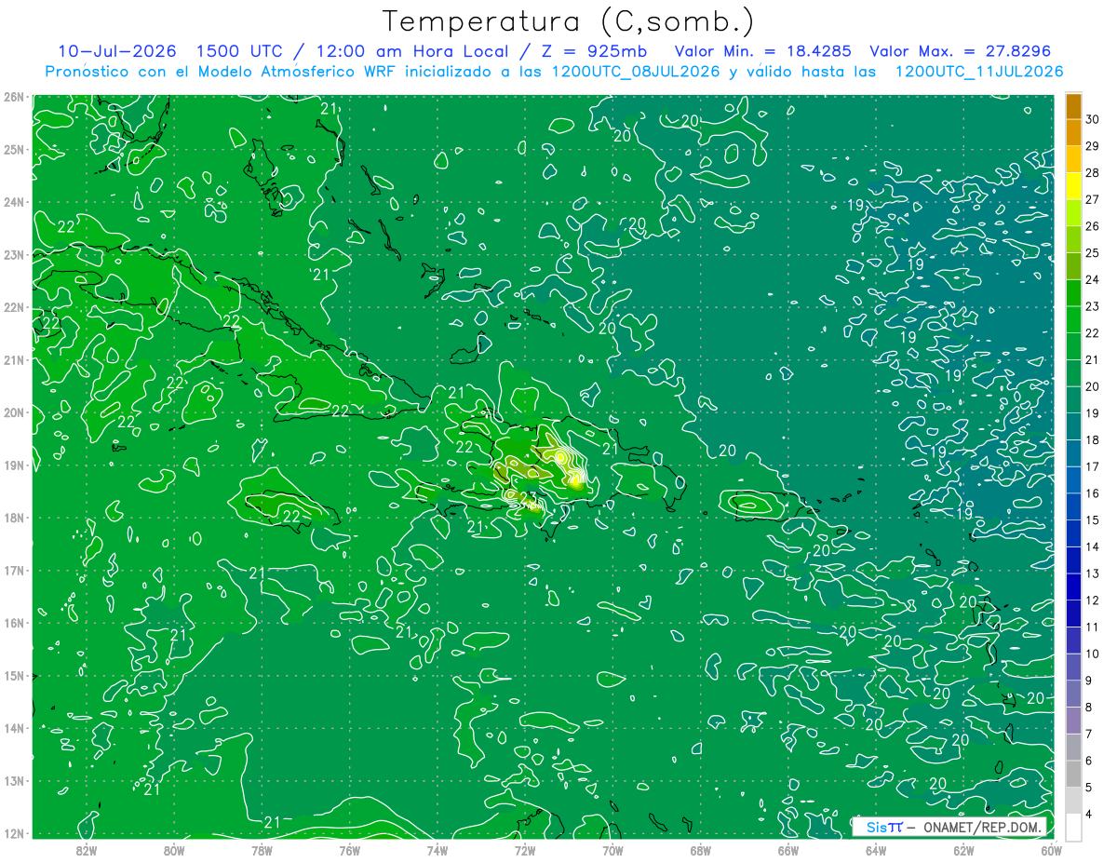Click the colorbar label '18'
1117x863 pixels.
(x=1092, y=439)
